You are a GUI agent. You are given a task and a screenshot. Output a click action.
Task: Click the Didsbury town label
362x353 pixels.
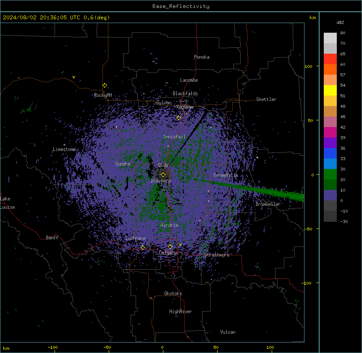(x=161, y=181)
